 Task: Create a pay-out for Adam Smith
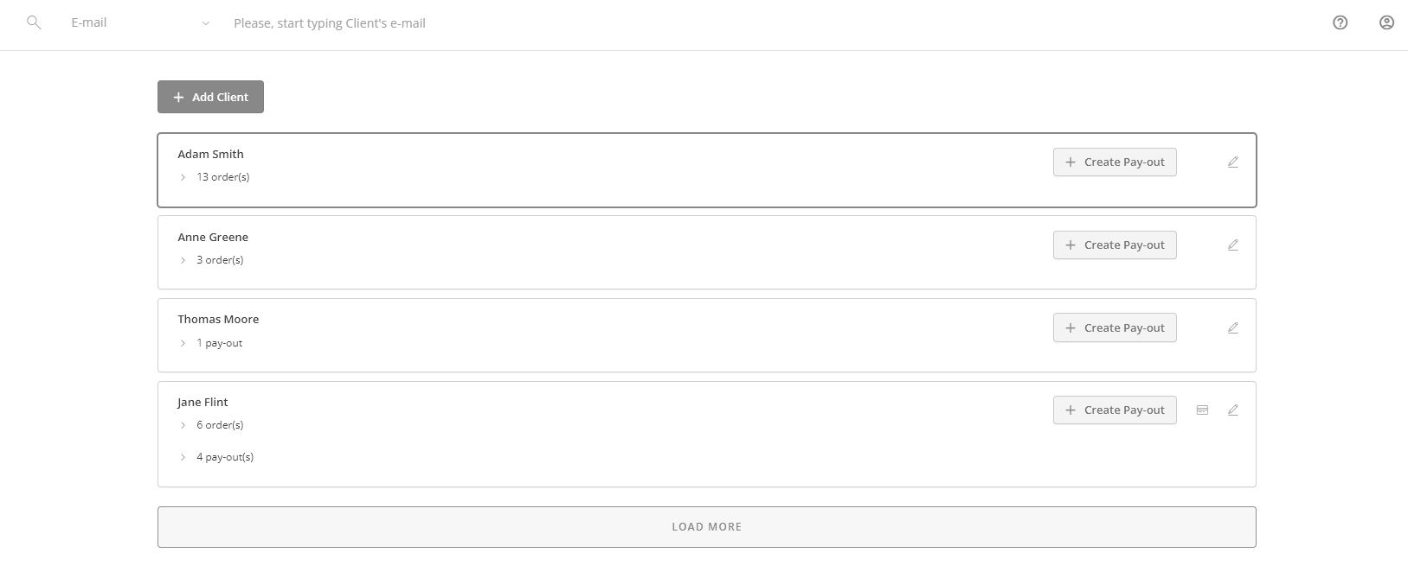coord(1115,162)
